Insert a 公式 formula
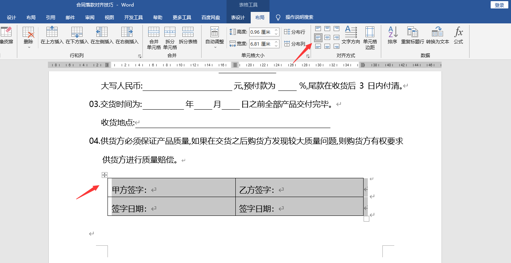511x263 pixels. tap(458, 36)
